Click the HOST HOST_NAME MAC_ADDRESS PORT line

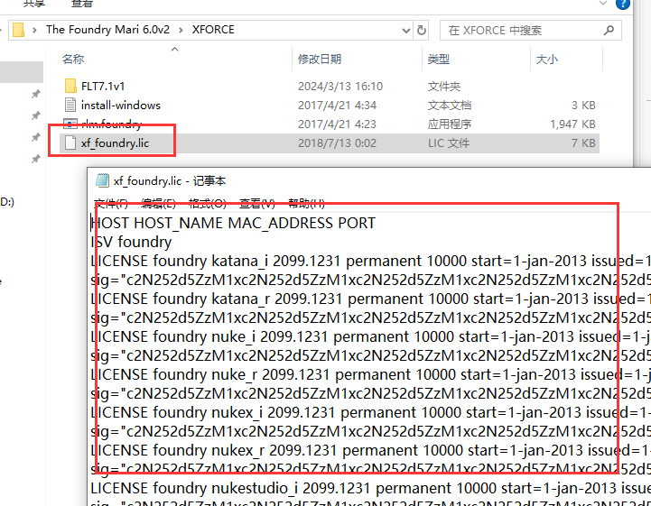point(233,223)
